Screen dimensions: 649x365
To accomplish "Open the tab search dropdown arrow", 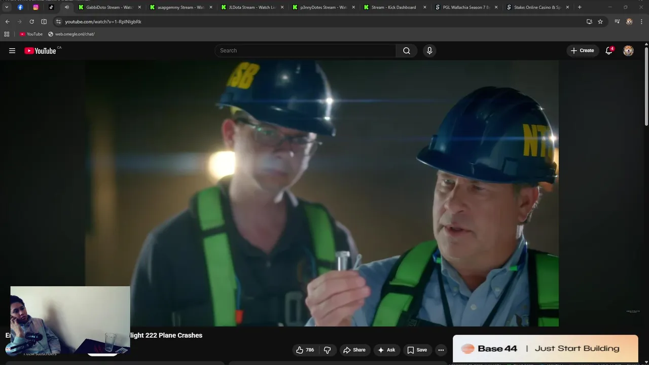I will (x=7, y=7).
